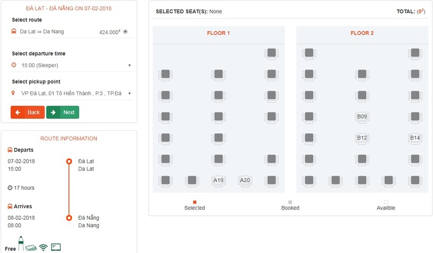Click the TOTAL amount text

tap(411, 11)
